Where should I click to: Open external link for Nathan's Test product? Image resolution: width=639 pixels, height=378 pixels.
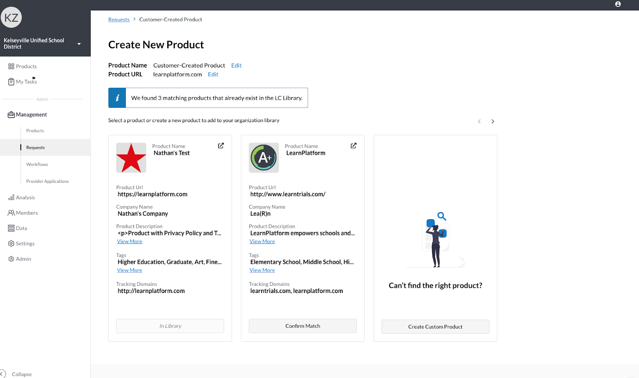tap(221, 146)
